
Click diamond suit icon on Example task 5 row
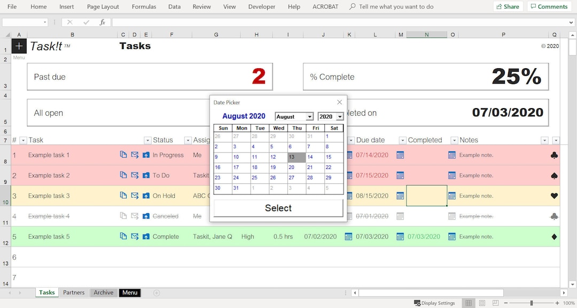[x=554, y=237]
